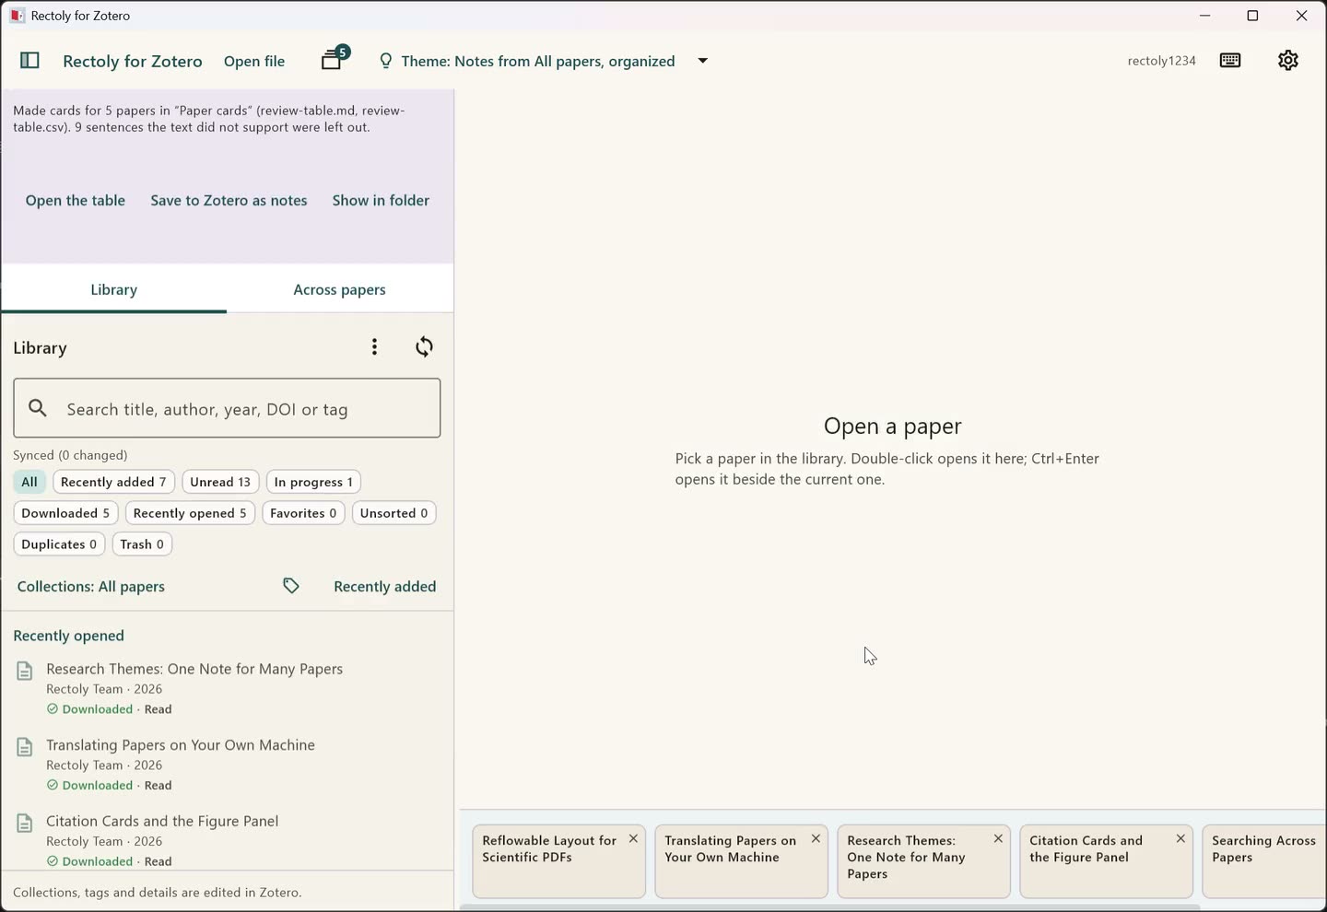Click document icon for Translating Papers entry
The width and height of the screenshot is (1327, 912).
25,748
